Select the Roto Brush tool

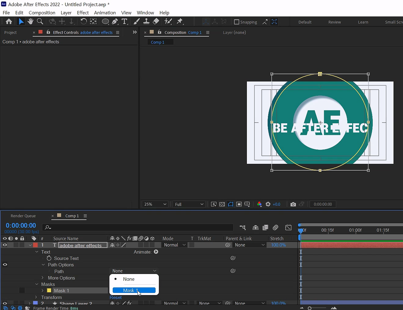(168, 21)
